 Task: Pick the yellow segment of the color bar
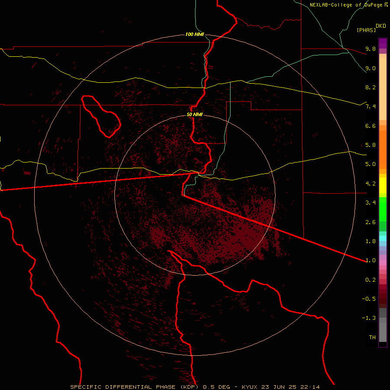coord(383,185)
